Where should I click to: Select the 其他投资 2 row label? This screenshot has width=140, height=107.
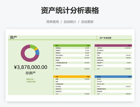pyautogui.click(x=59, y=91)
